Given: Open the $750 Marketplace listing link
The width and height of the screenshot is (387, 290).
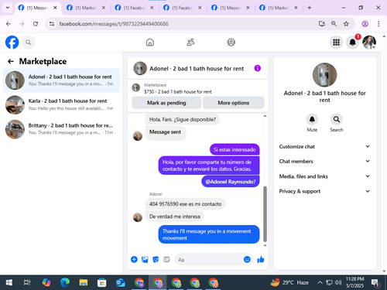Looking at the screenshot, I should 177,91.
